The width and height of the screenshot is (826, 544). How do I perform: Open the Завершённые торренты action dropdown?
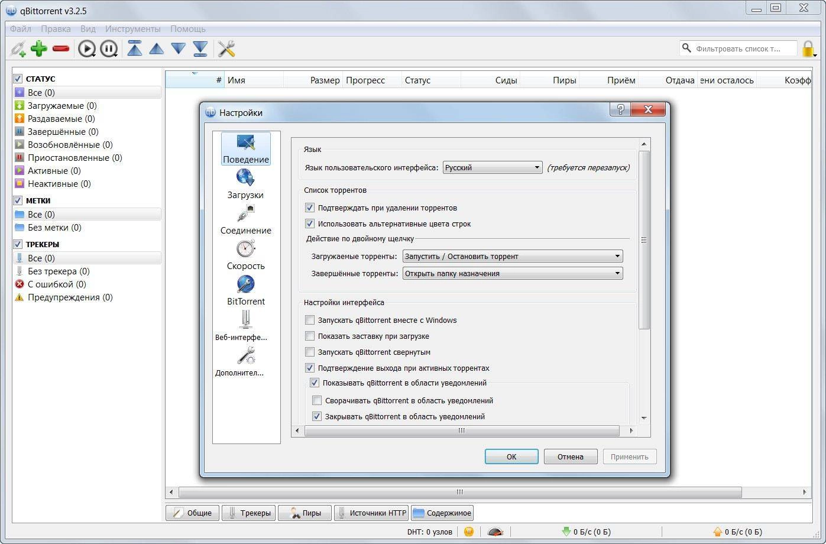pos(513,274)
